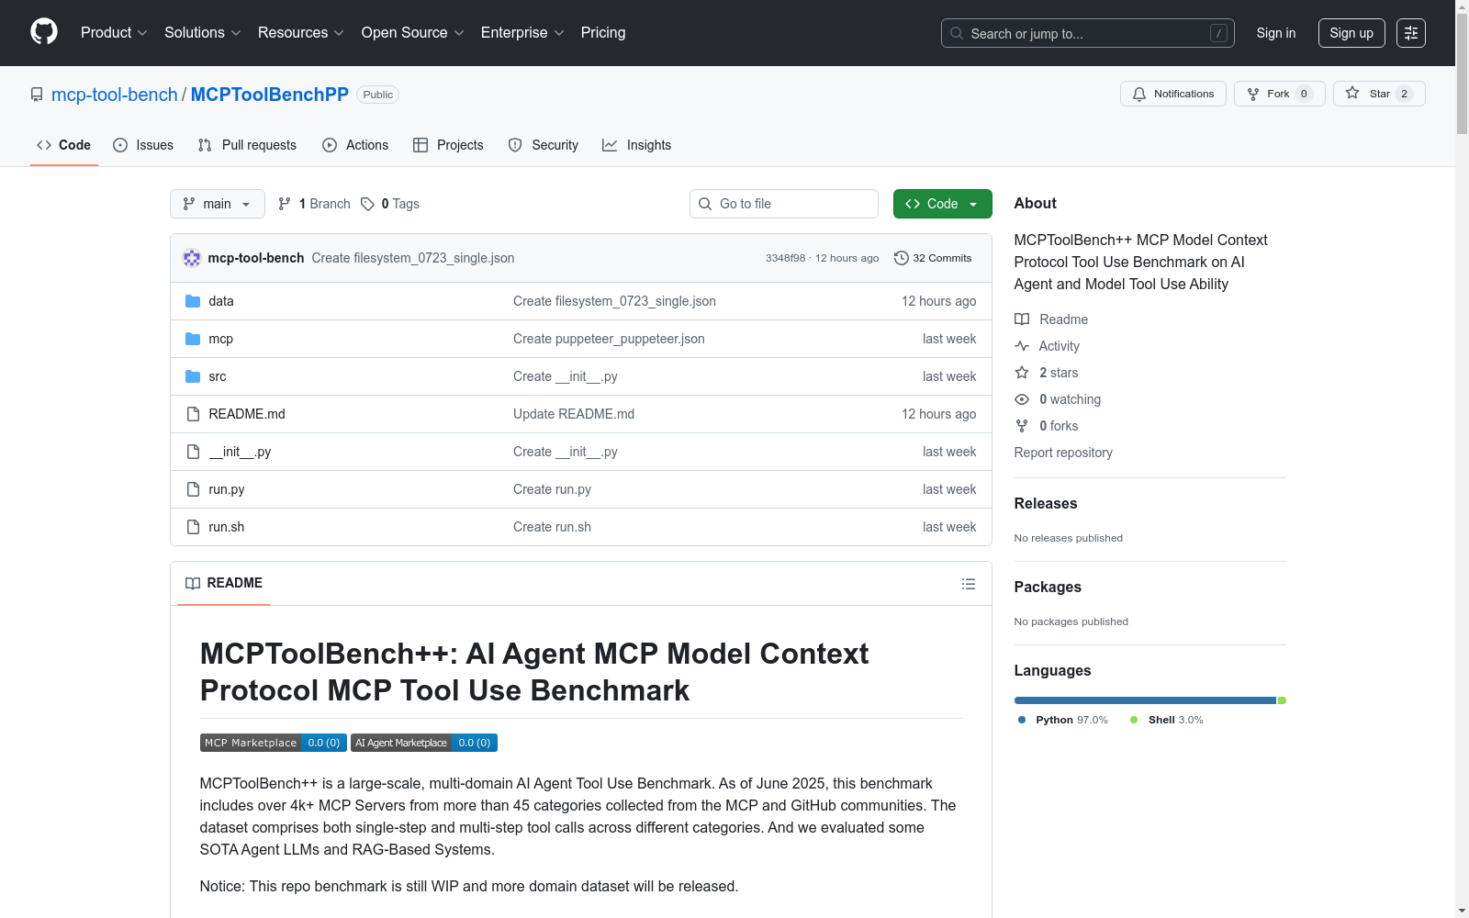Open the MCPToolBenchPP repository link
Viewport: 1469px width, 918px height.
coord(270,95)
